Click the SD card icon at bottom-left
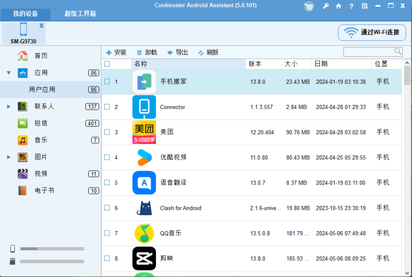Screen dimensions: 412x277 click(13, 262)
